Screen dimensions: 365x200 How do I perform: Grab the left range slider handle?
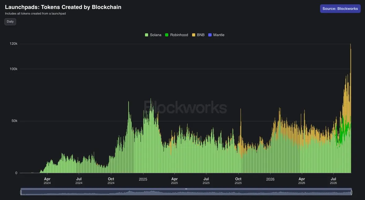pos(21,192)
